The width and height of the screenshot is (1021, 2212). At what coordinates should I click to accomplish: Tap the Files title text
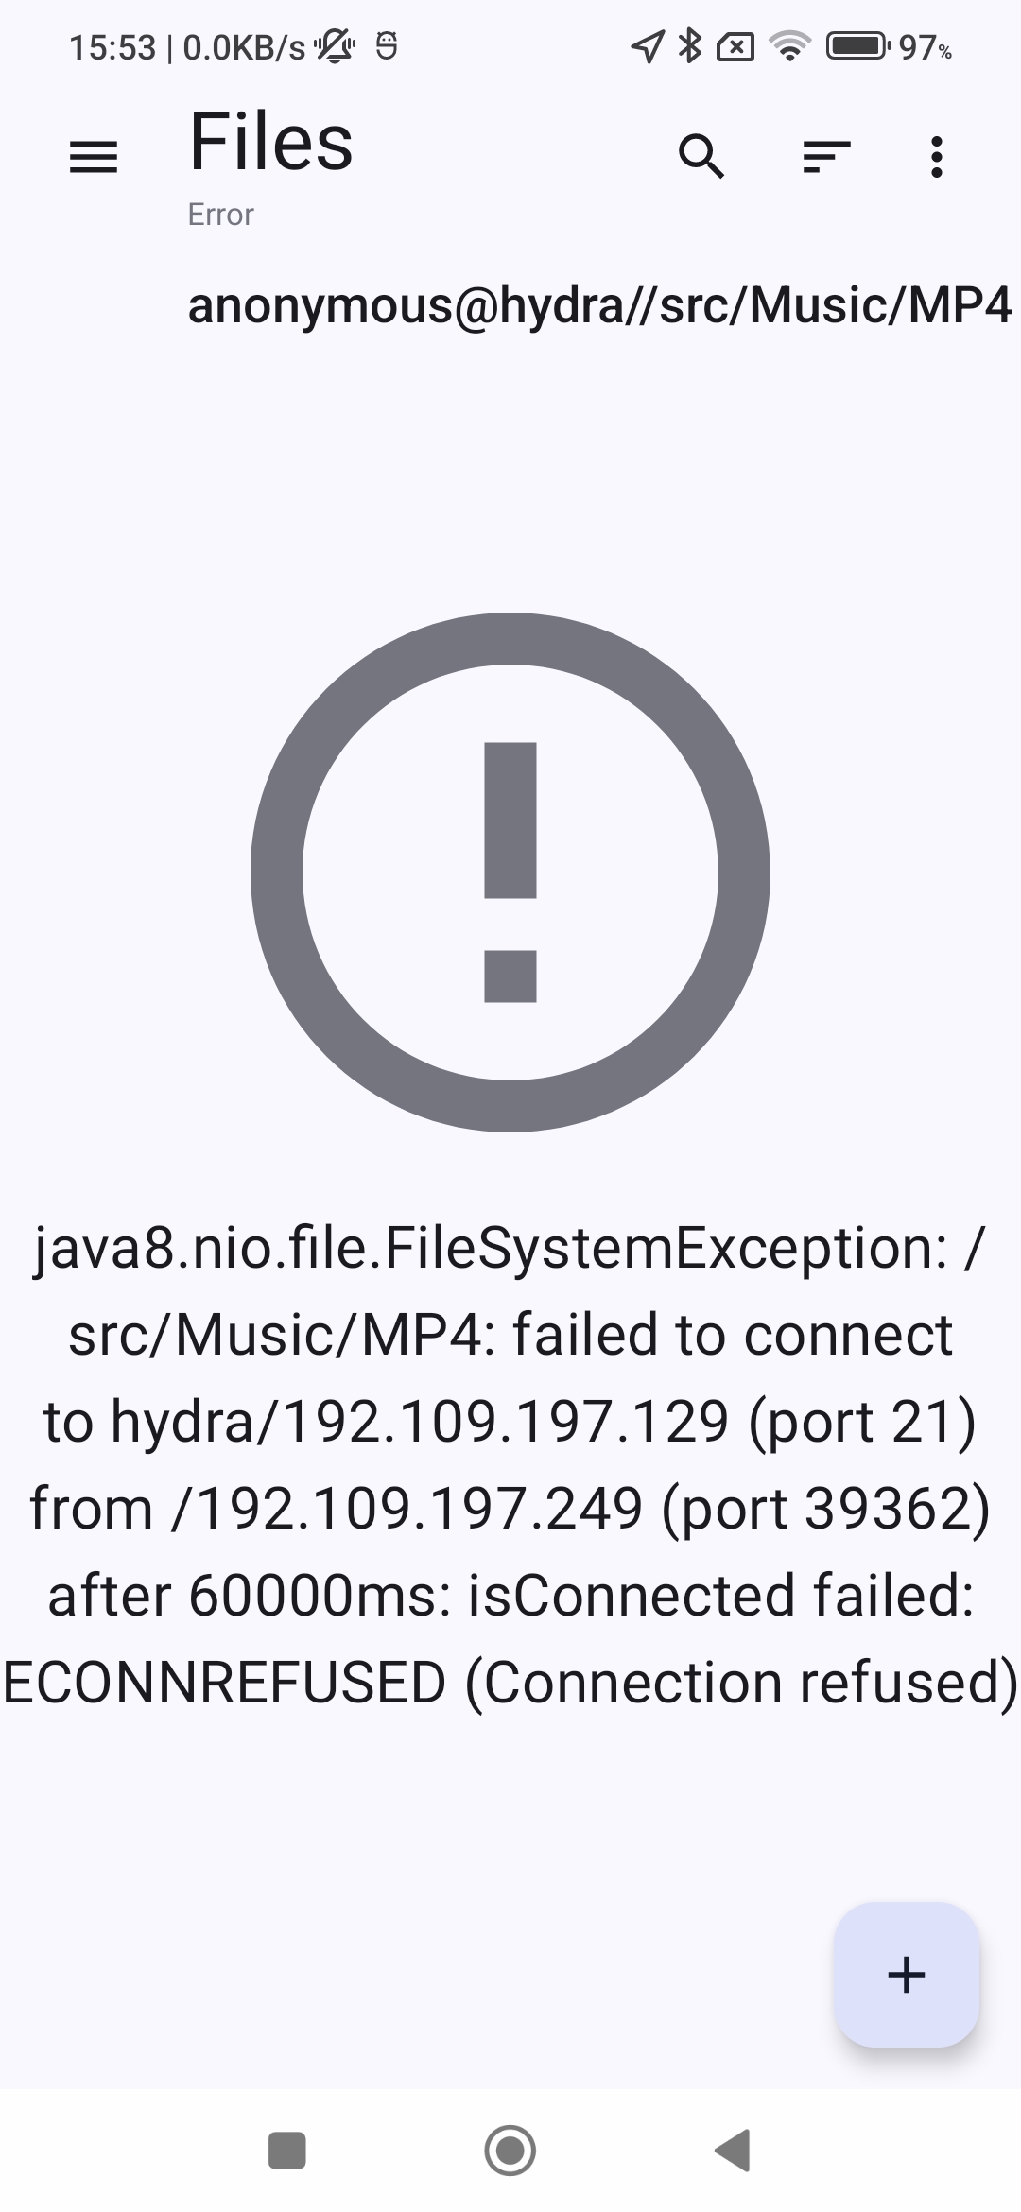[271, 143]
